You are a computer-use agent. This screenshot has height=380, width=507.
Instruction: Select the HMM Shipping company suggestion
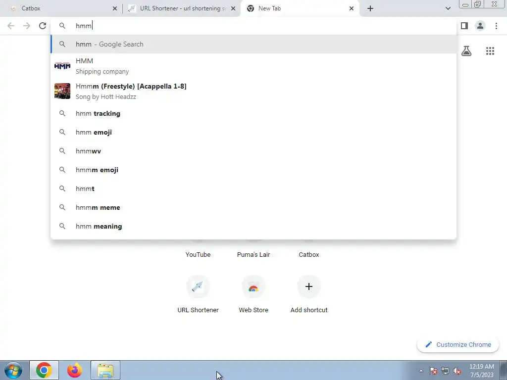click(253, 66)
